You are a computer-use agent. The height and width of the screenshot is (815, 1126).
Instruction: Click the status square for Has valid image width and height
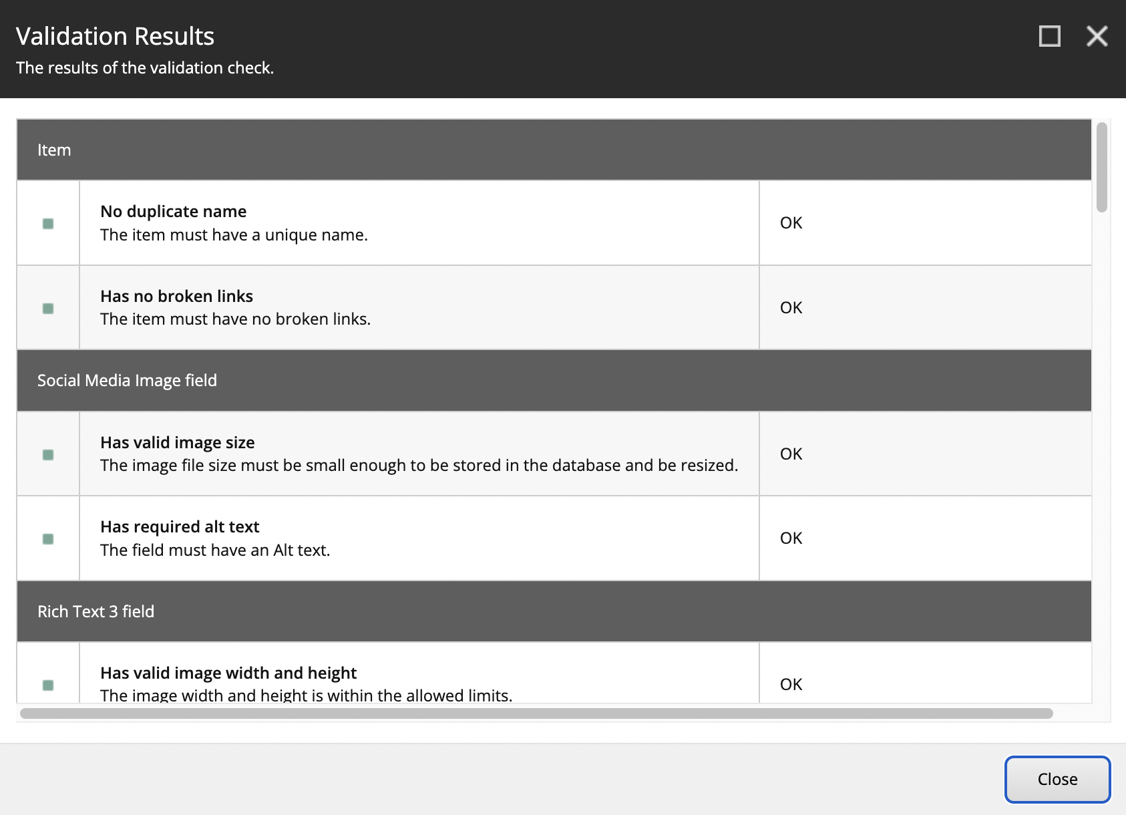[47, 683]
